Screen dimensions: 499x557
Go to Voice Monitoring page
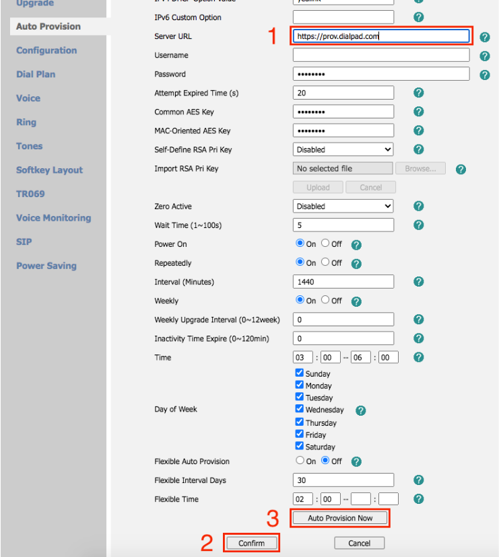[x=54, y=218]
